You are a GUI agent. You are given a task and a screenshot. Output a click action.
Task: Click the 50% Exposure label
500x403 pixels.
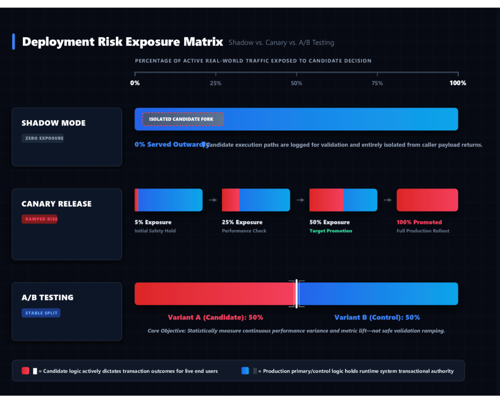pos(330,222)
